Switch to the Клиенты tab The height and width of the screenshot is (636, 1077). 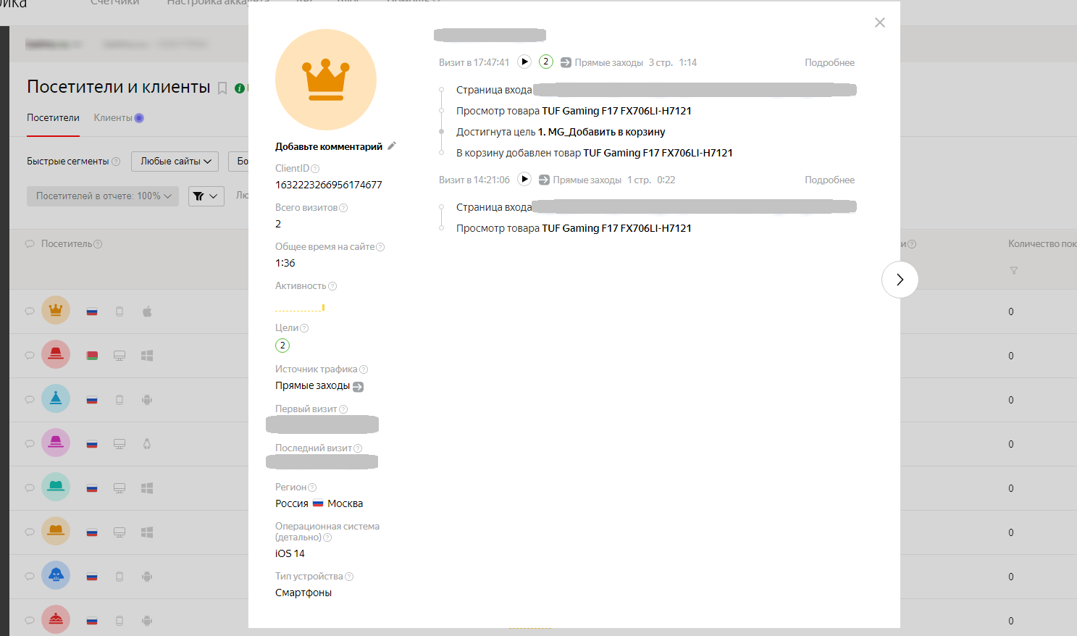(x=113, y=117)
